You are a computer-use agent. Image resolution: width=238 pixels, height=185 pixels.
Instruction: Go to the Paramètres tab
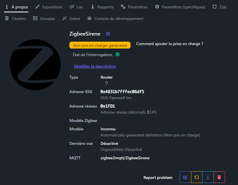click(134, 7)
